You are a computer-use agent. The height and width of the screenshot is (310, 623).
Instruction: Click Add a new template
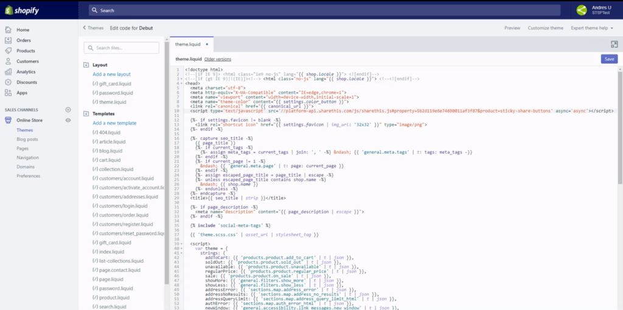click(x=114, y=123)
